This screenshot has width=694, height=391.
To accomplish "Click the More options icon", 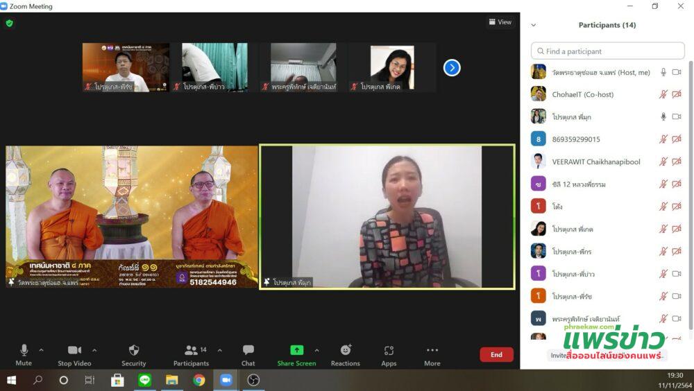I will (432, 351).
